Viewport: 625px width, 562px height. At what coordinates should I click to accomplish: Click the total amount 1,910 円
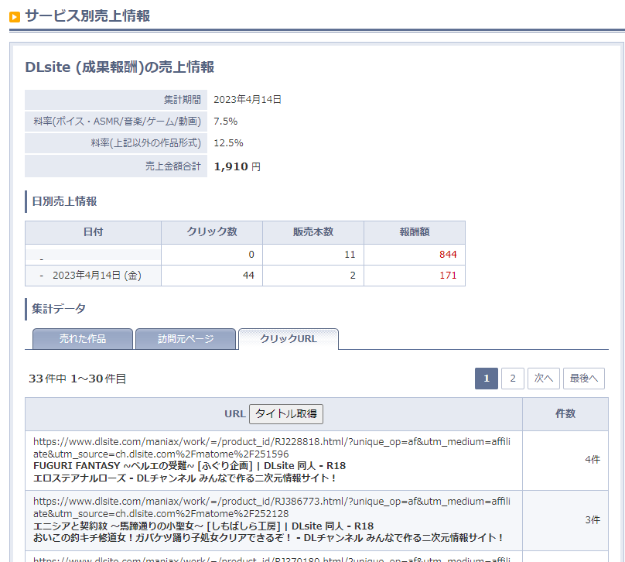[x=237, y=166]
